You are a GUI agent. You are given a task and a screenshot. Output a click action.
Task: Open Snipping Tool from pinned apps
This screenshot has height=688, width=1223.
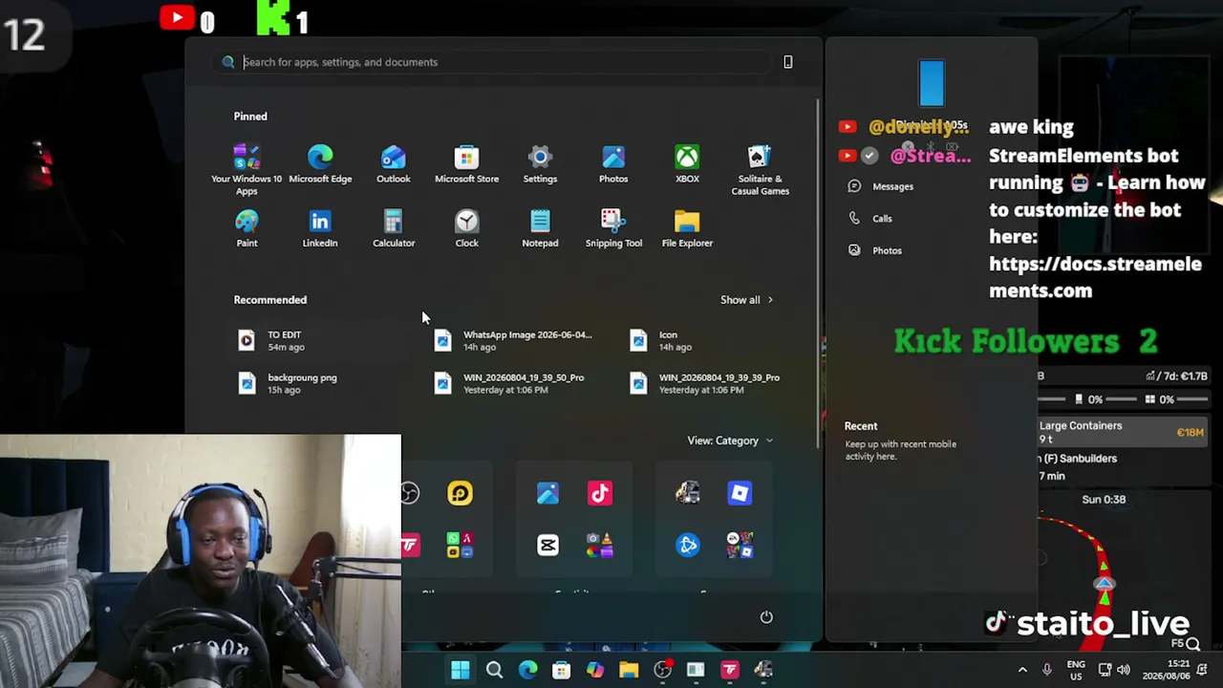[x=613, y=229]
